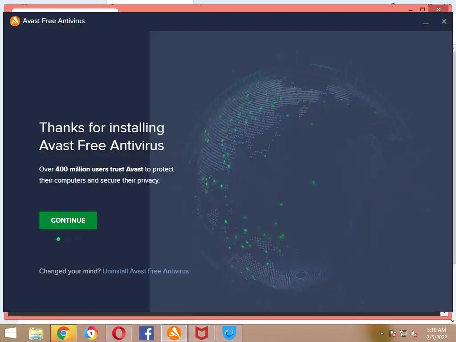Open McAfee from the taskbar

202,333
